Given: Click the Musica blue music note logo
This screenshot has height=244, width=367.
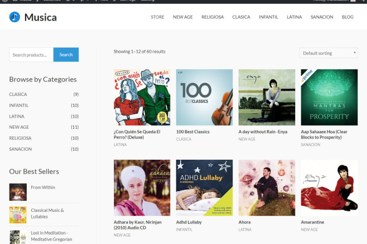Looking at the screenshot, I should [14, 17].
